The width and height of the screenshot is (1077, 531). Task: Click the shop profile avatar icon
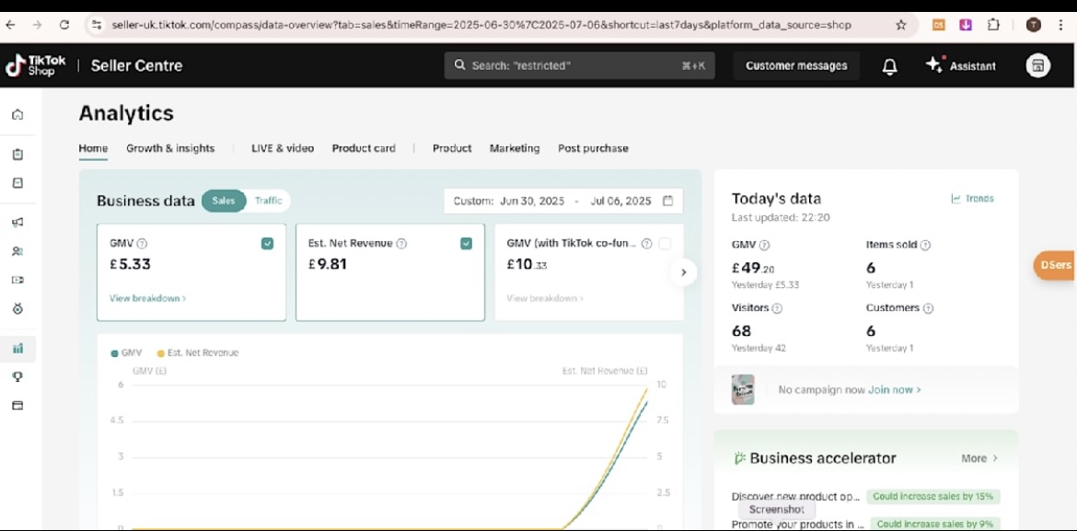pos(1037,65)
